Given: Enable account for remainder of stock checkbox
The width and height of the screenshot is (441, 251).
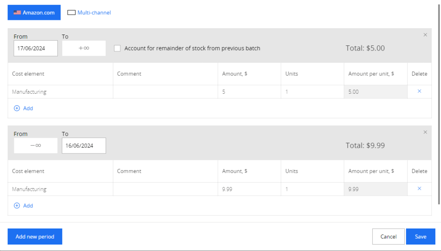Looking at the screenshot, I should [x=117, y=48].
